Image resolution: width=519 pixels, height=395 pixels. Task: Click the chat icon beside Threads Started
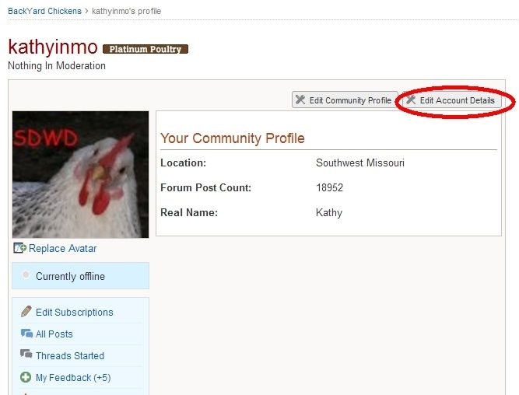click(x=26, y=355)
